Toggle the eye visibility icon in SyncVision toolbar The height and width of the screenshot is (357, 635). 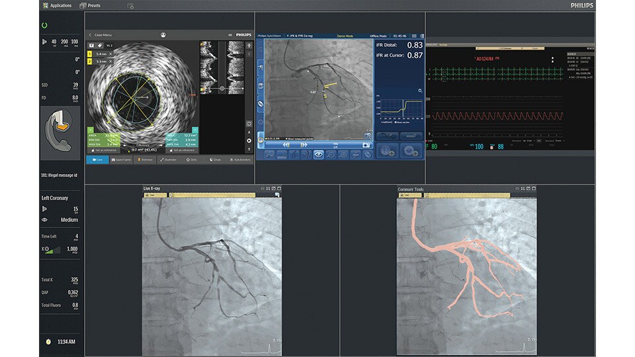(319, 154)
